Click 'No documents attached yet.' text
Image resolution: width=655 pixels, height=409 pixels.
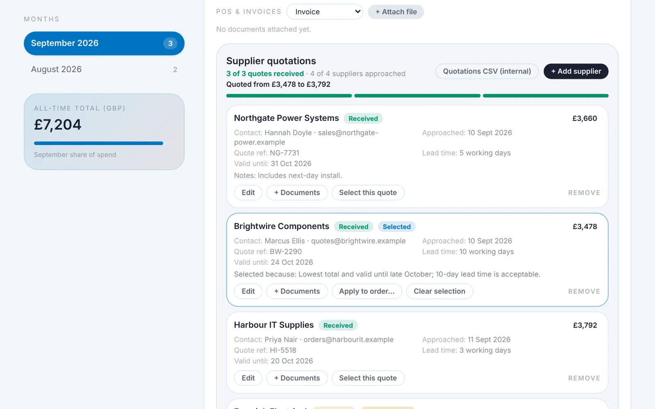(x=264, y=29)
